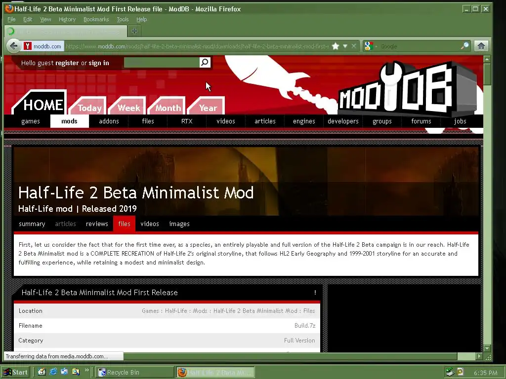Open the videos item in the black navigation bar
The image size is (506, 379).
[x=226, y=121]
